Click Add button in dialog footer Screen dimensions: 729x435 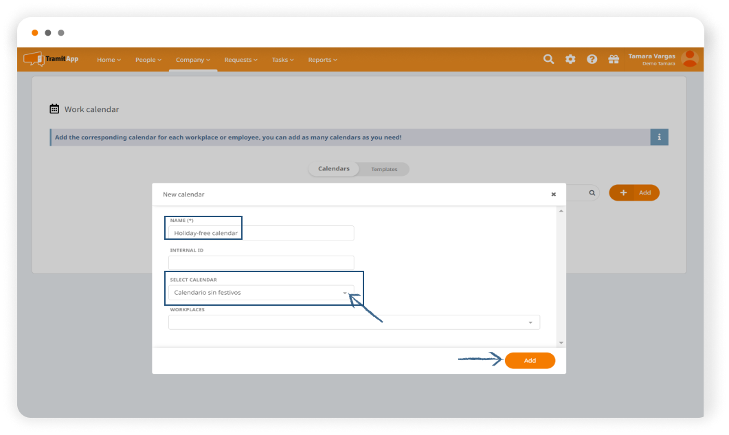pyautogui.click(x=530, y=360)
